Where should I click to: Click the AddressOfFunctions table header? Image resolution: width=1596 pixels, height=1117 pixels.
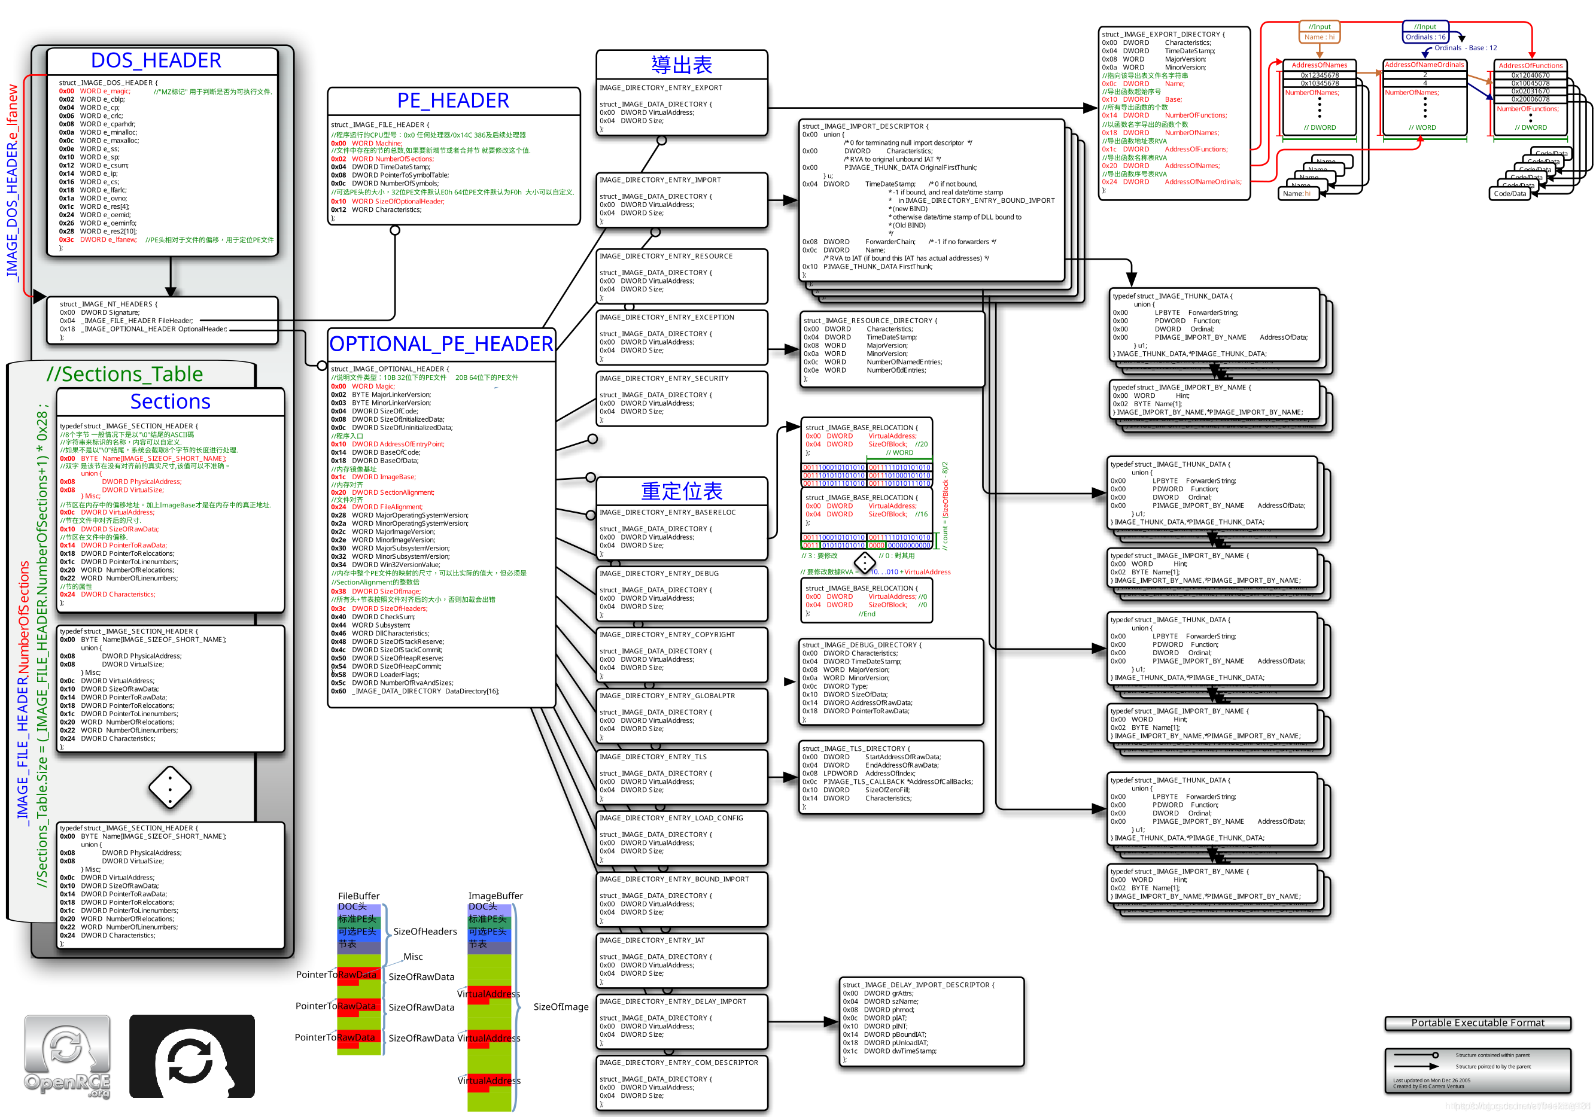1530,65
